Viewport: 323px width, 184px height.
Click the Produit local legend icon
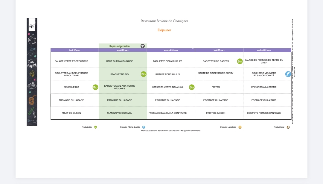(x=288, y=127)
